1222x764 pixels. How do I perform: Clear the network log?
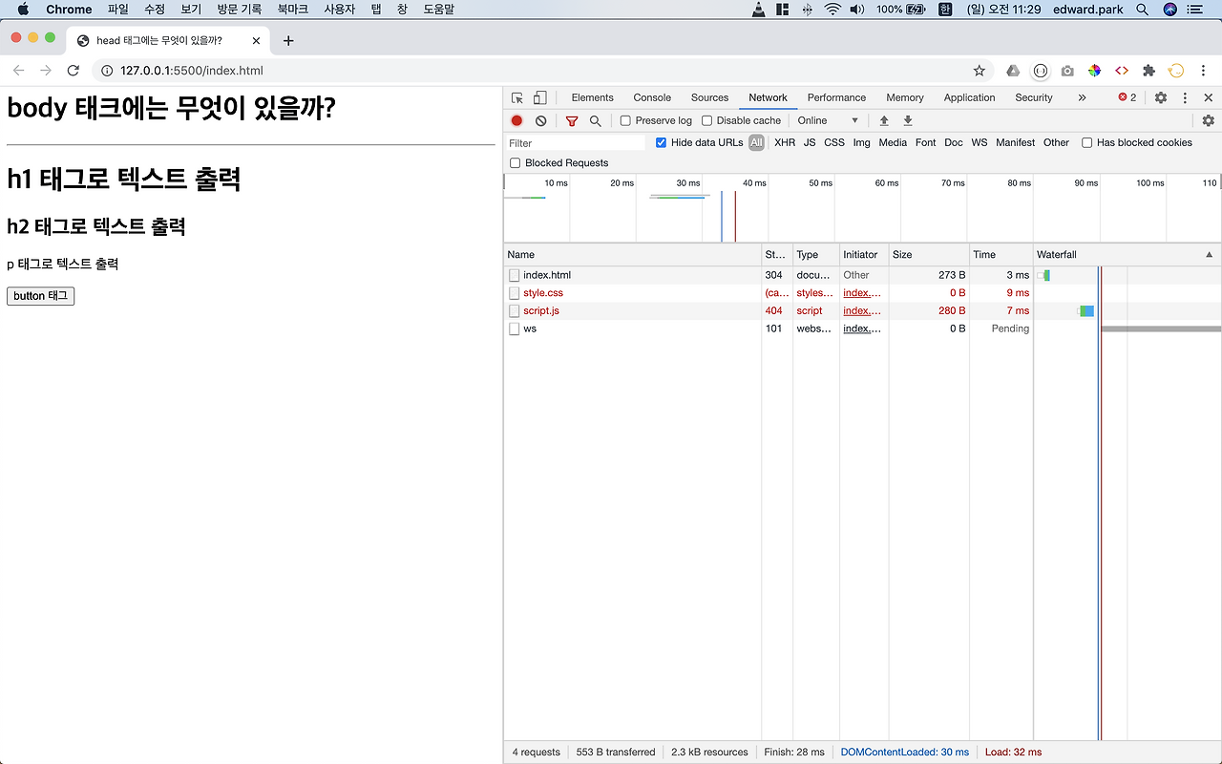pos(541,120)
